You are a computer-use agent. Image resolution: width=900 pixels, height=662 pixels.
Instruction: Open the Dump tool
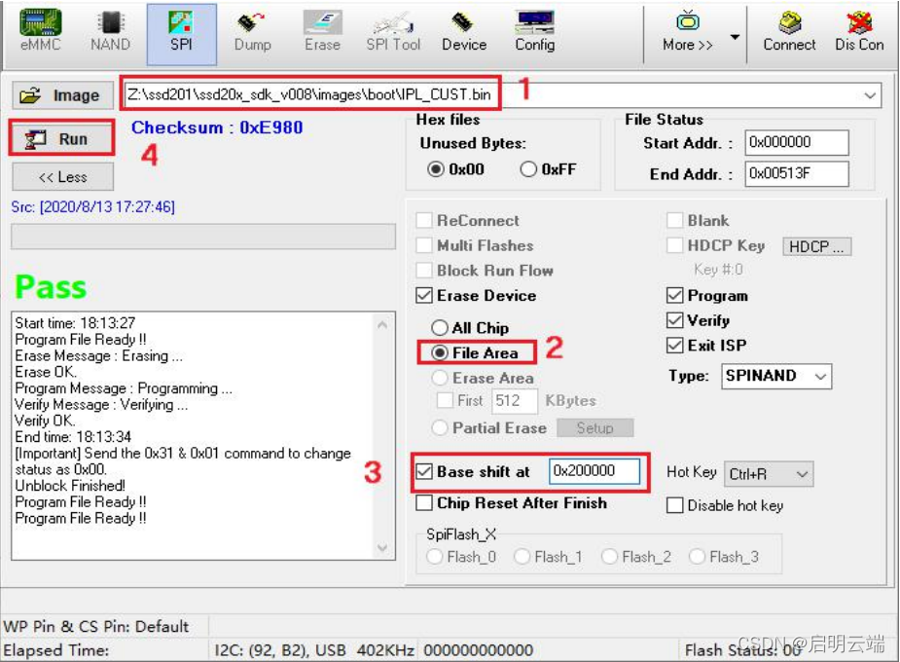pos(253,32)
